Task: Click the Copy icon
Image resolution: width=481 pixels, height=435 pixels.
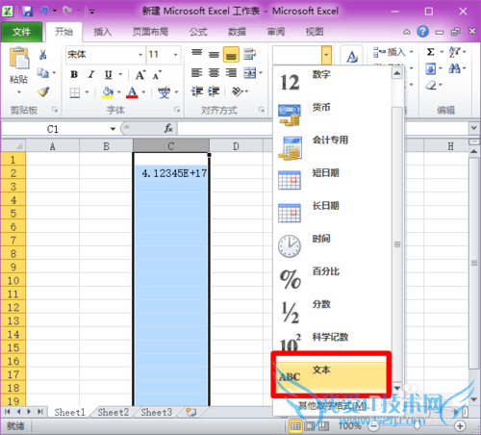Action: point(42,73)
